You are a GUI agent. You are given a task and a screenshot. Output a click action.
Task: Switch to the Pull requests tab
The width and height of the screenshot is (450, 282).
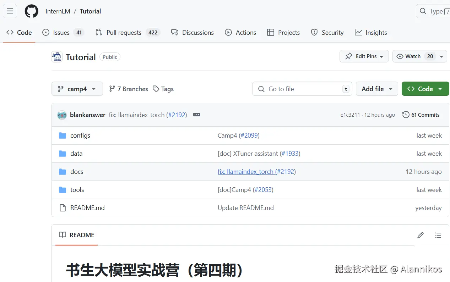(x=128, y=32)
